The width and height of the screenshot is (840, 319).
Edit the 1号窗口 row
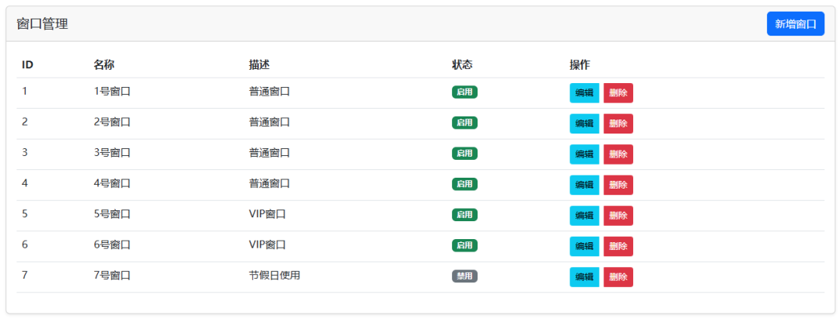pos(584,93)
